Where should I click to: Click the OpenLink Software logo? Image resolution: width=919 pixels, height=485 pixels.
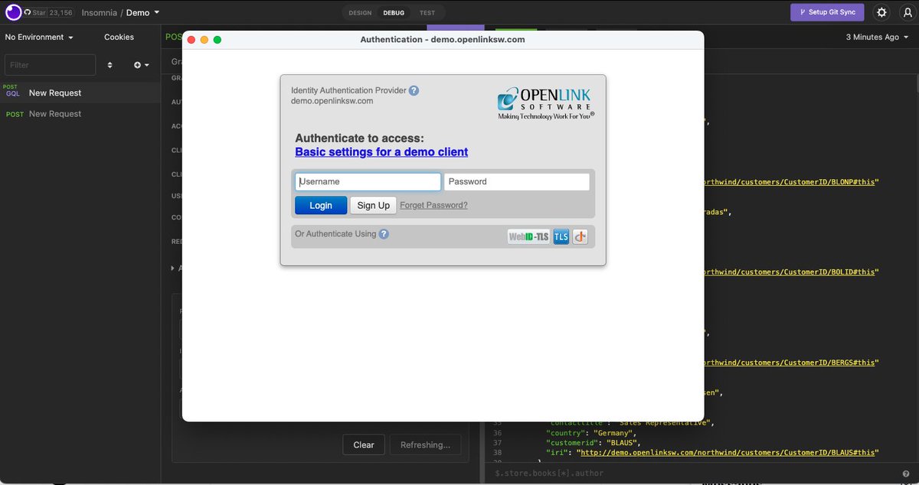(545, 103)
